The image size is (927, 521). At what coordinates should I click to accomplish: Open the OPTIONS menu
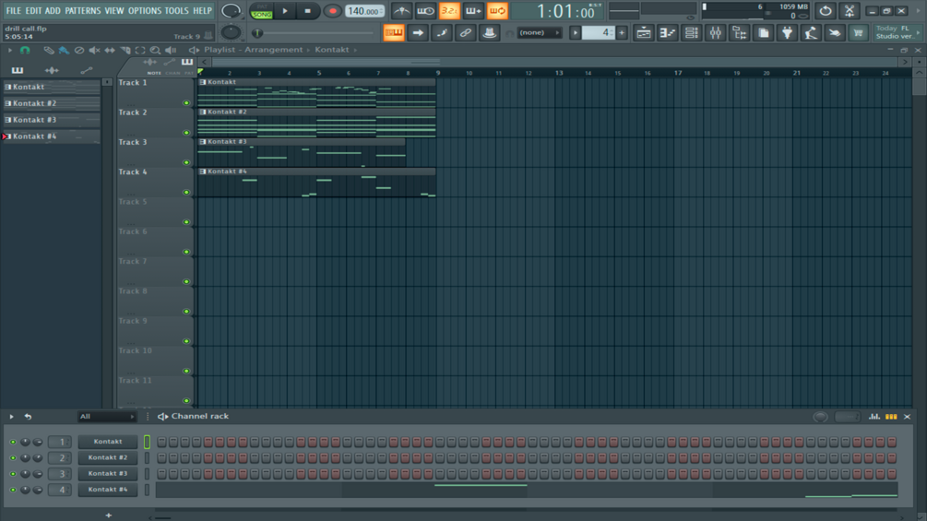click(145, 11)
